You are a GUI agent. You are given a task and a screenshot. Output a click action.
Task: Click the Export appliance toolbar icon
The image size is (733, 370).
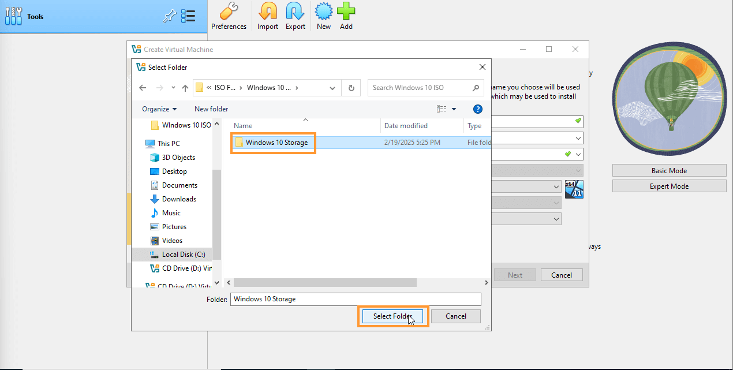tap(296, 16)
